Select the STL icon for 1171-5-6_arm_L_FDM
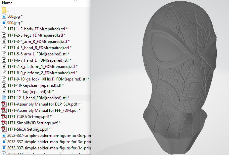The image size is (229, 155). 4,54
